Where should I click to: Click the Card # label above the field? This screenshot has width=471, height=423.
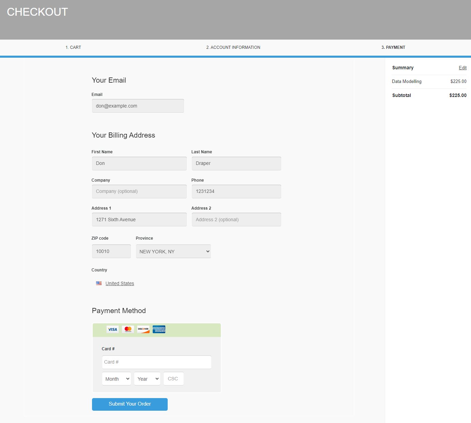(108, 349)
